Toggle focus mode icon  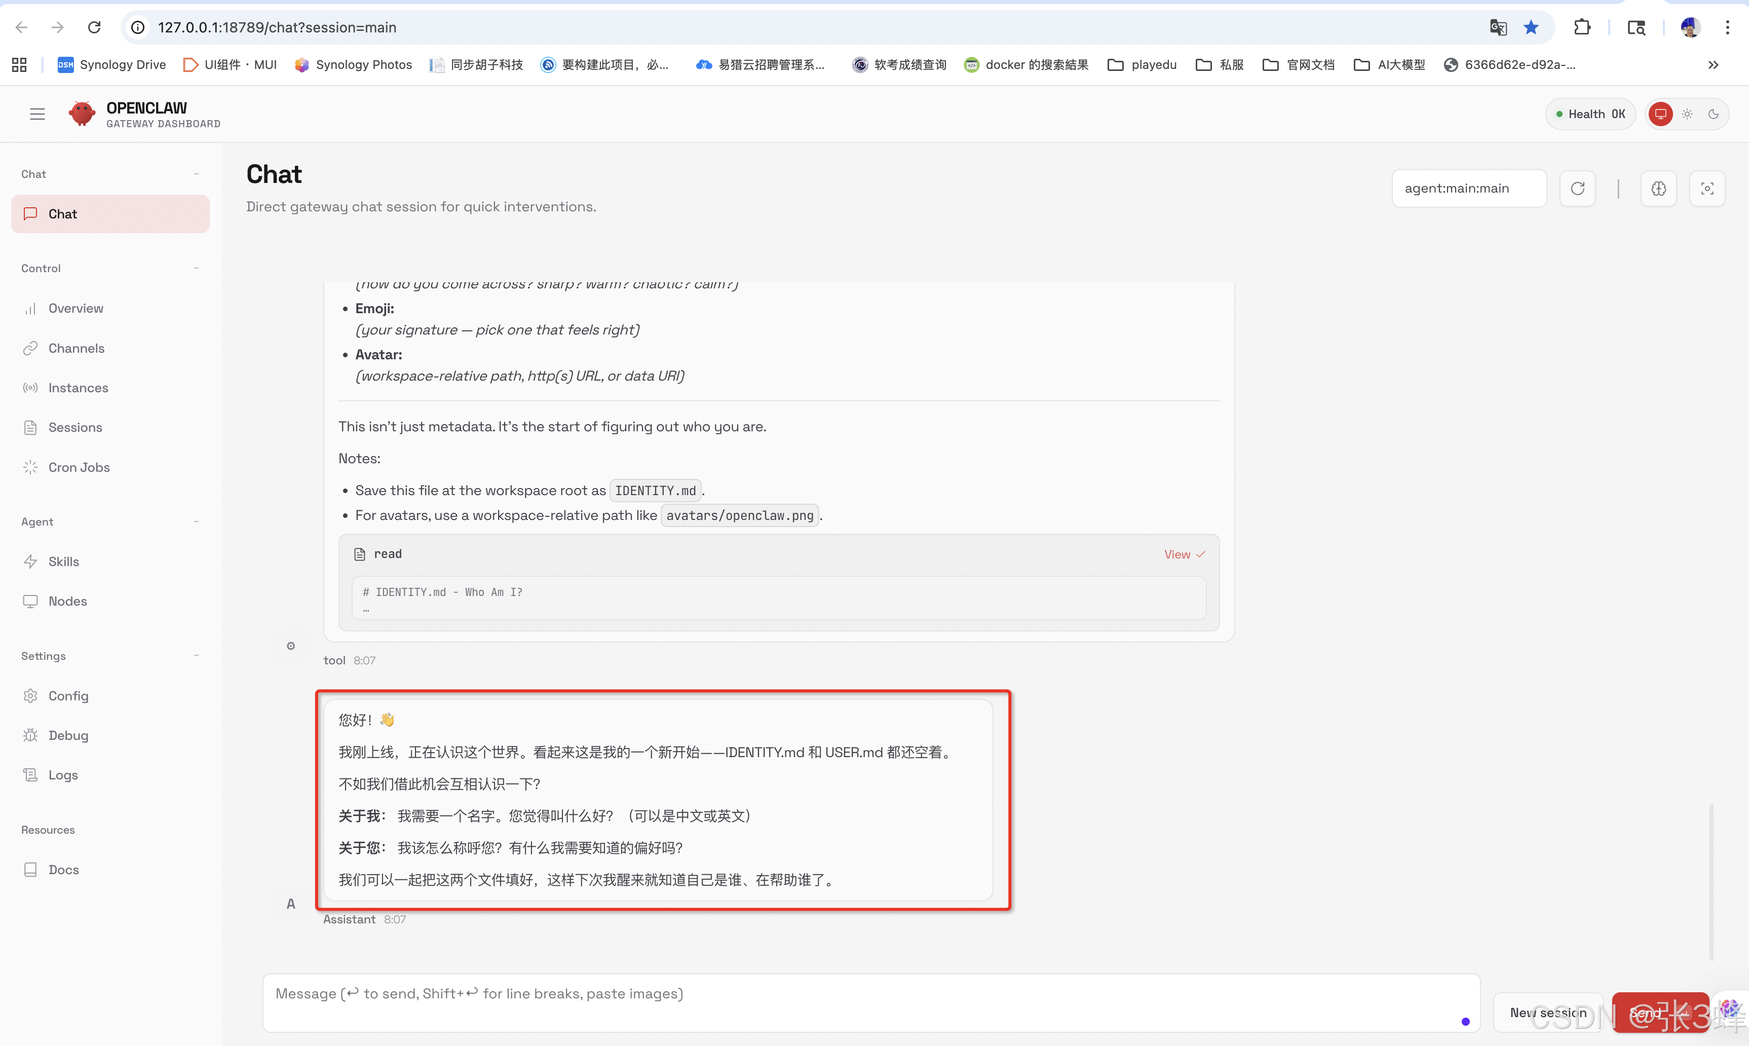click(x=1707, y=188)
